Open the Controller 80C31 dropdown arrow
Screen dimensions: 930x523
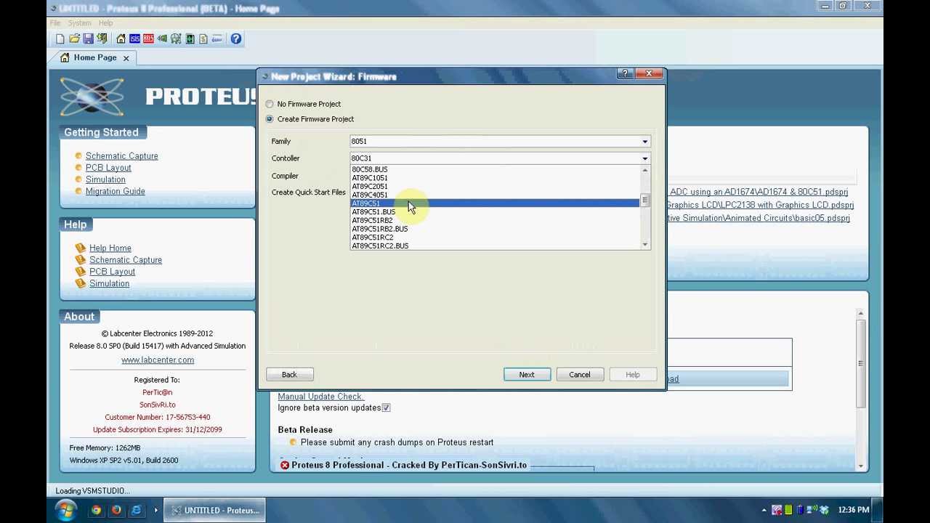pos(644,158)
